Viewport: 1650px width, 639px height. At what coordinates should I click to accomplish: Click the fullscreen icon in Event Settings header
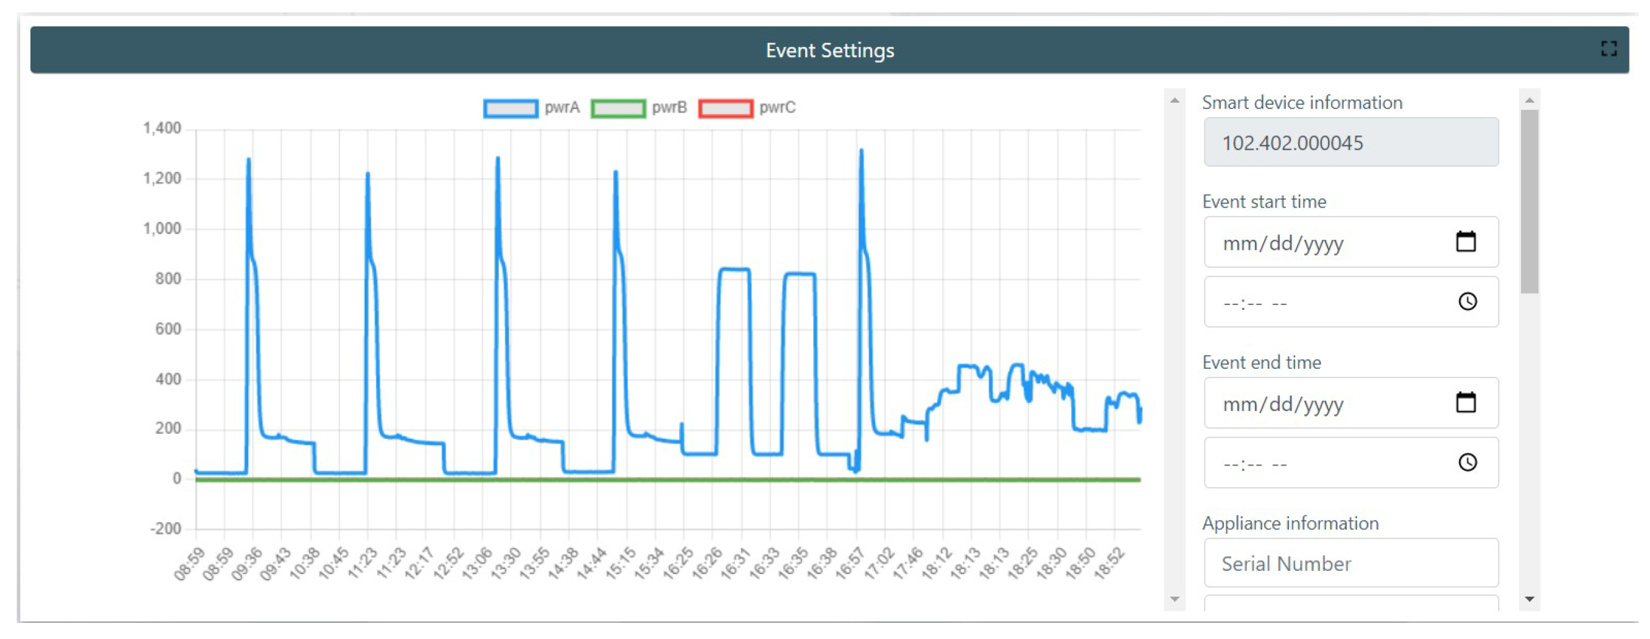click(x=1608, y=49)
